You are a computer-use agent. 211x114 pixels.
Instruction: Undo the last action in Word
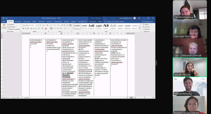click(x=6, y=18)
